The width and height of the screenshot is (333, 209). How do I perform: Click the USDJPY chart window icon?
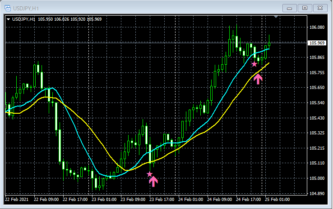click(8, 8)
